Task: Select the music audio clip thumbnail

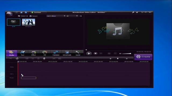Action: tap(14, 22)
